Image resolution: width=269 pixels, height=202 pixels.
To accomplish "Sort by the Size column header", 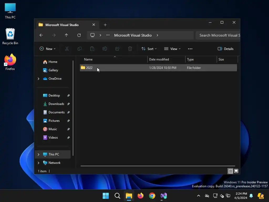I will click(x=227, y=59).
